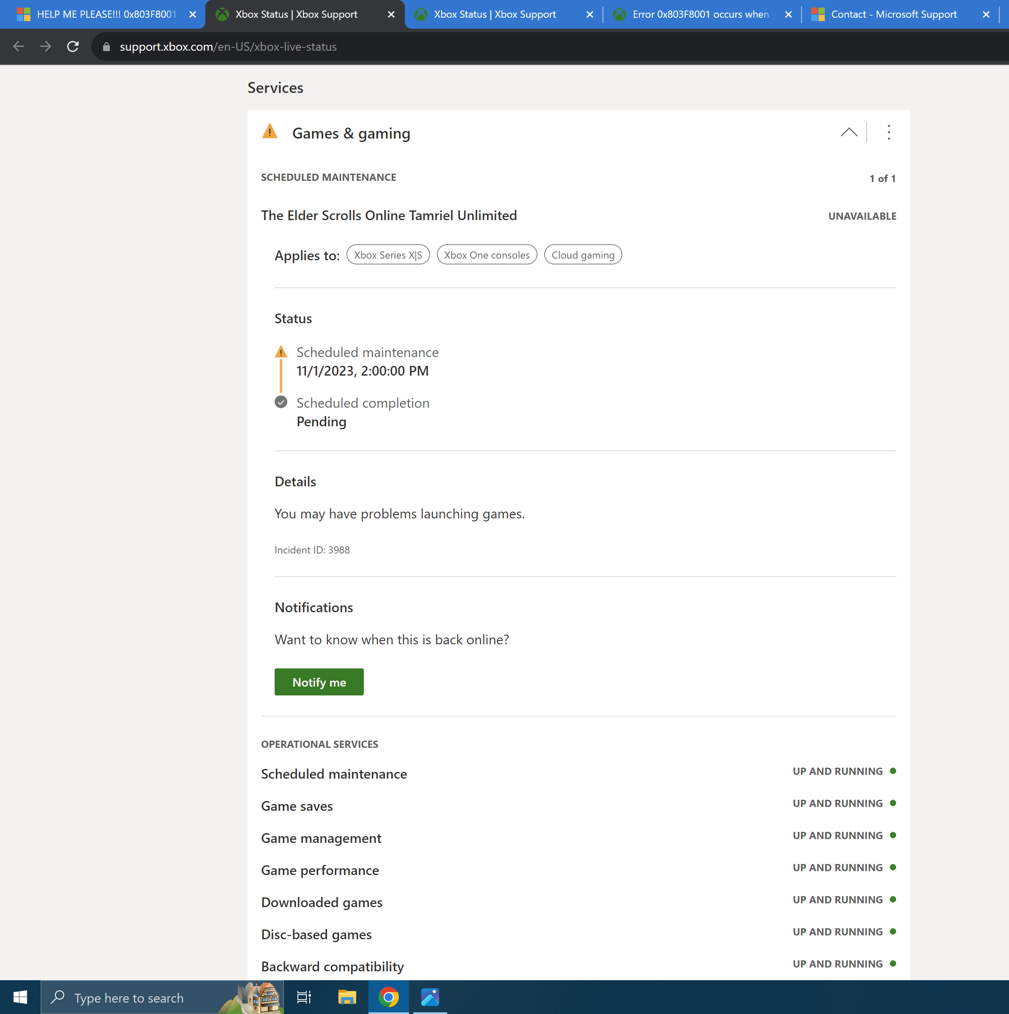Viewport: 1009px width, 1014px height.
Task: View site security lock info
Action: [x=106, y=47]
